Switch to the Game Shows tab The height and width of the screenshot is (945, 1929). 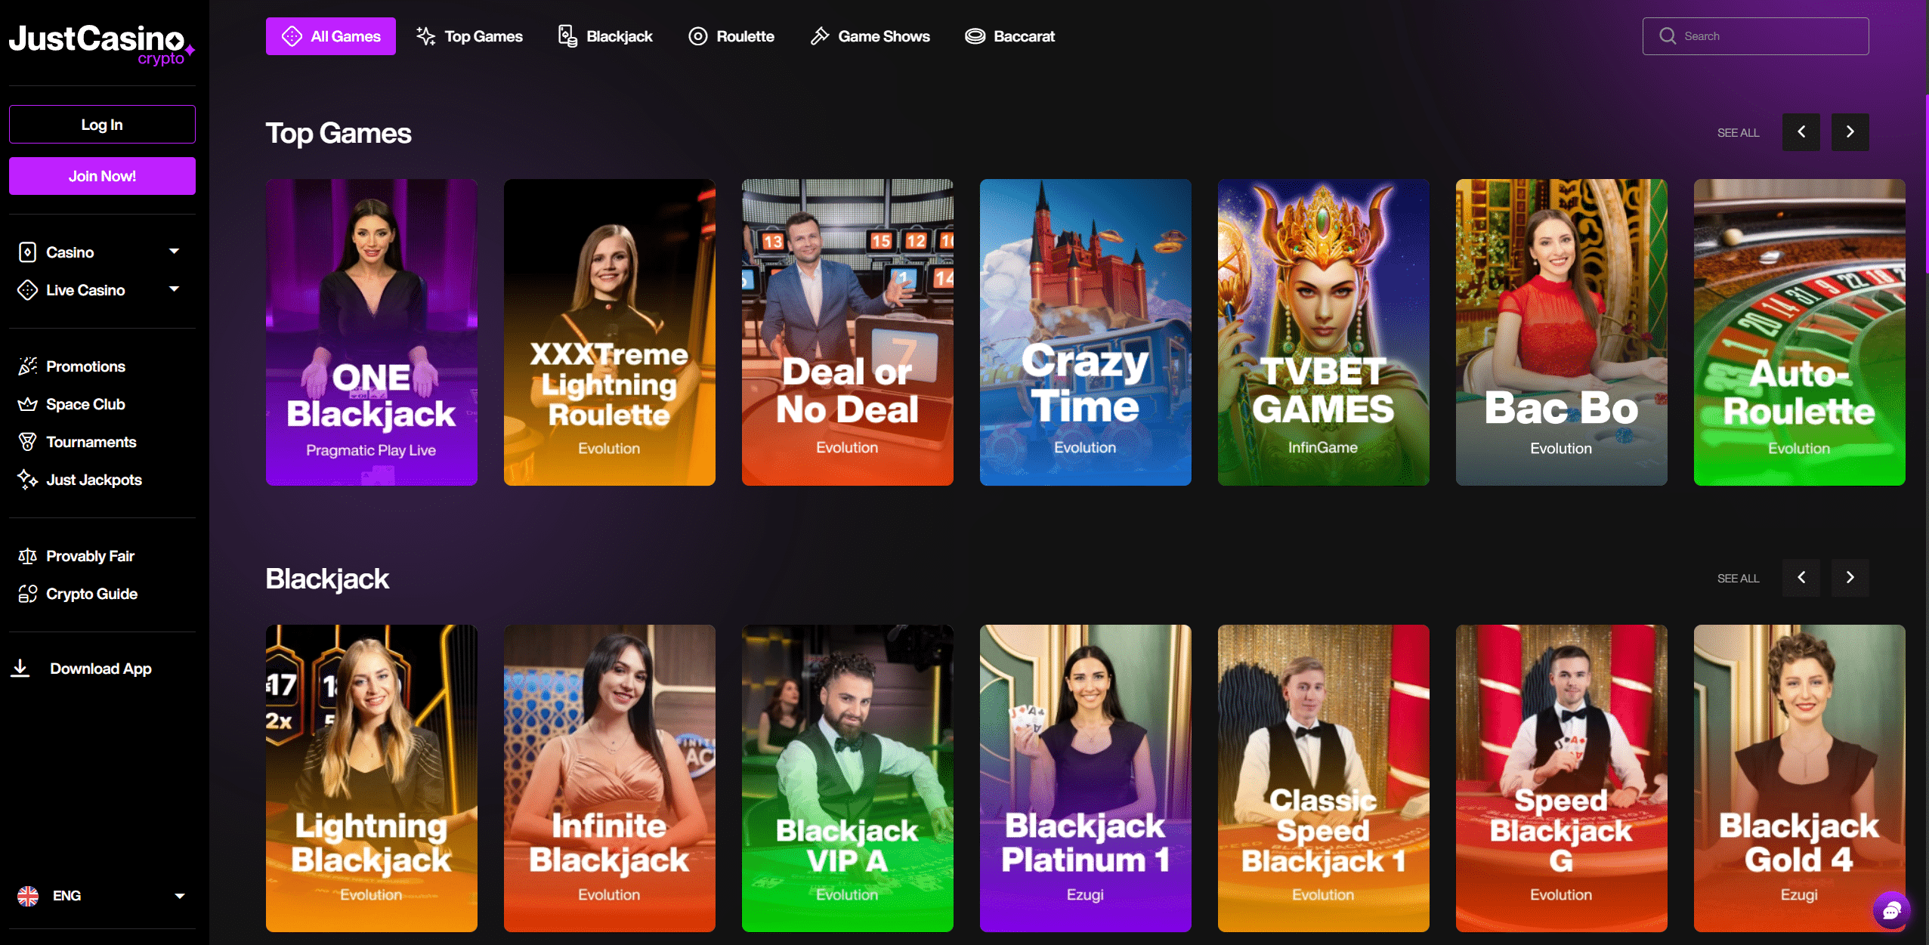tap(870, 36)
